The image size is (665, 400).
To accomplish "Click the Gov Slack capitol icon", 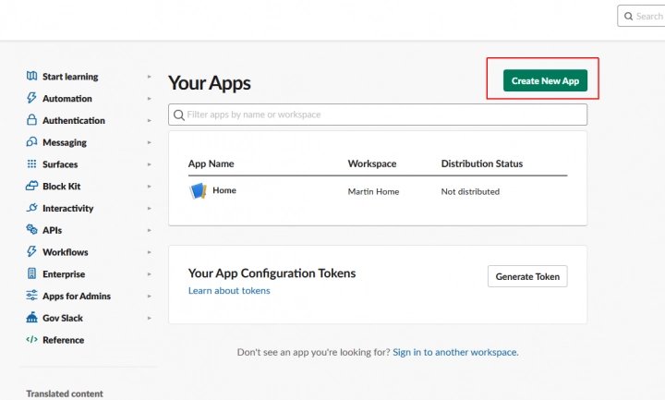I will click(31, 317).
